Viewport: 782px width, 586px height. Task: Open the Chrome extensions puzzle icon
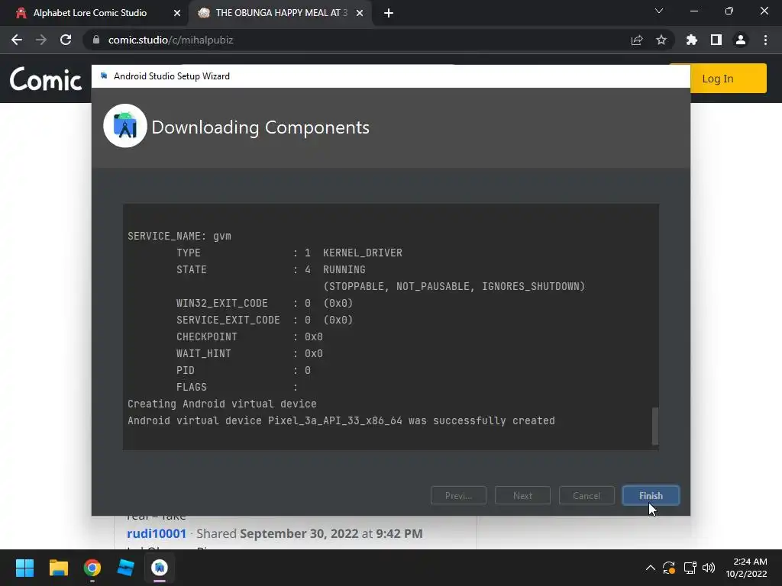coord(692,40)
